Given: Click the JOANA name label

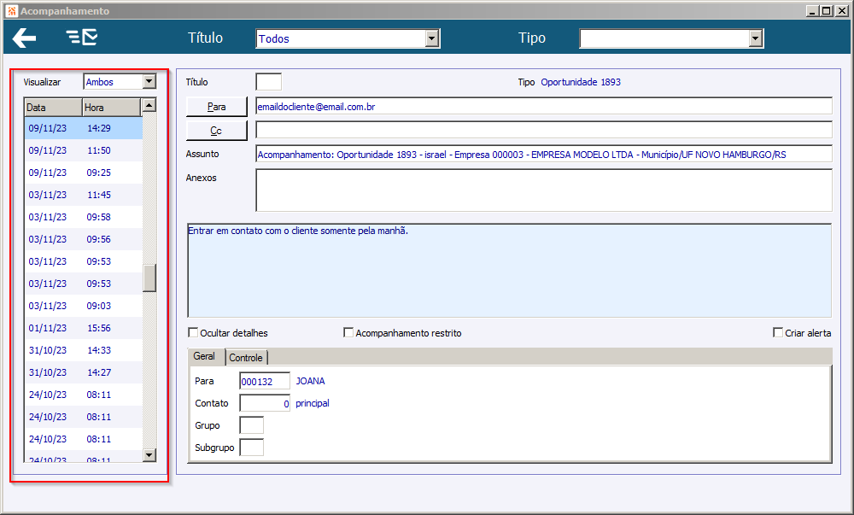Looking at the screenshot, I should tap(311, 381).
